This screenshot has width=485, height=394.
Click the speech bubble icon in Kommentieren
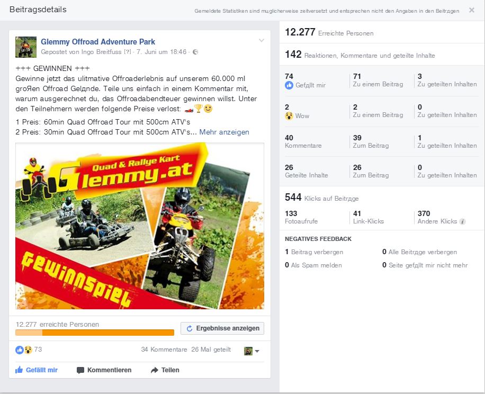[80, 370]
